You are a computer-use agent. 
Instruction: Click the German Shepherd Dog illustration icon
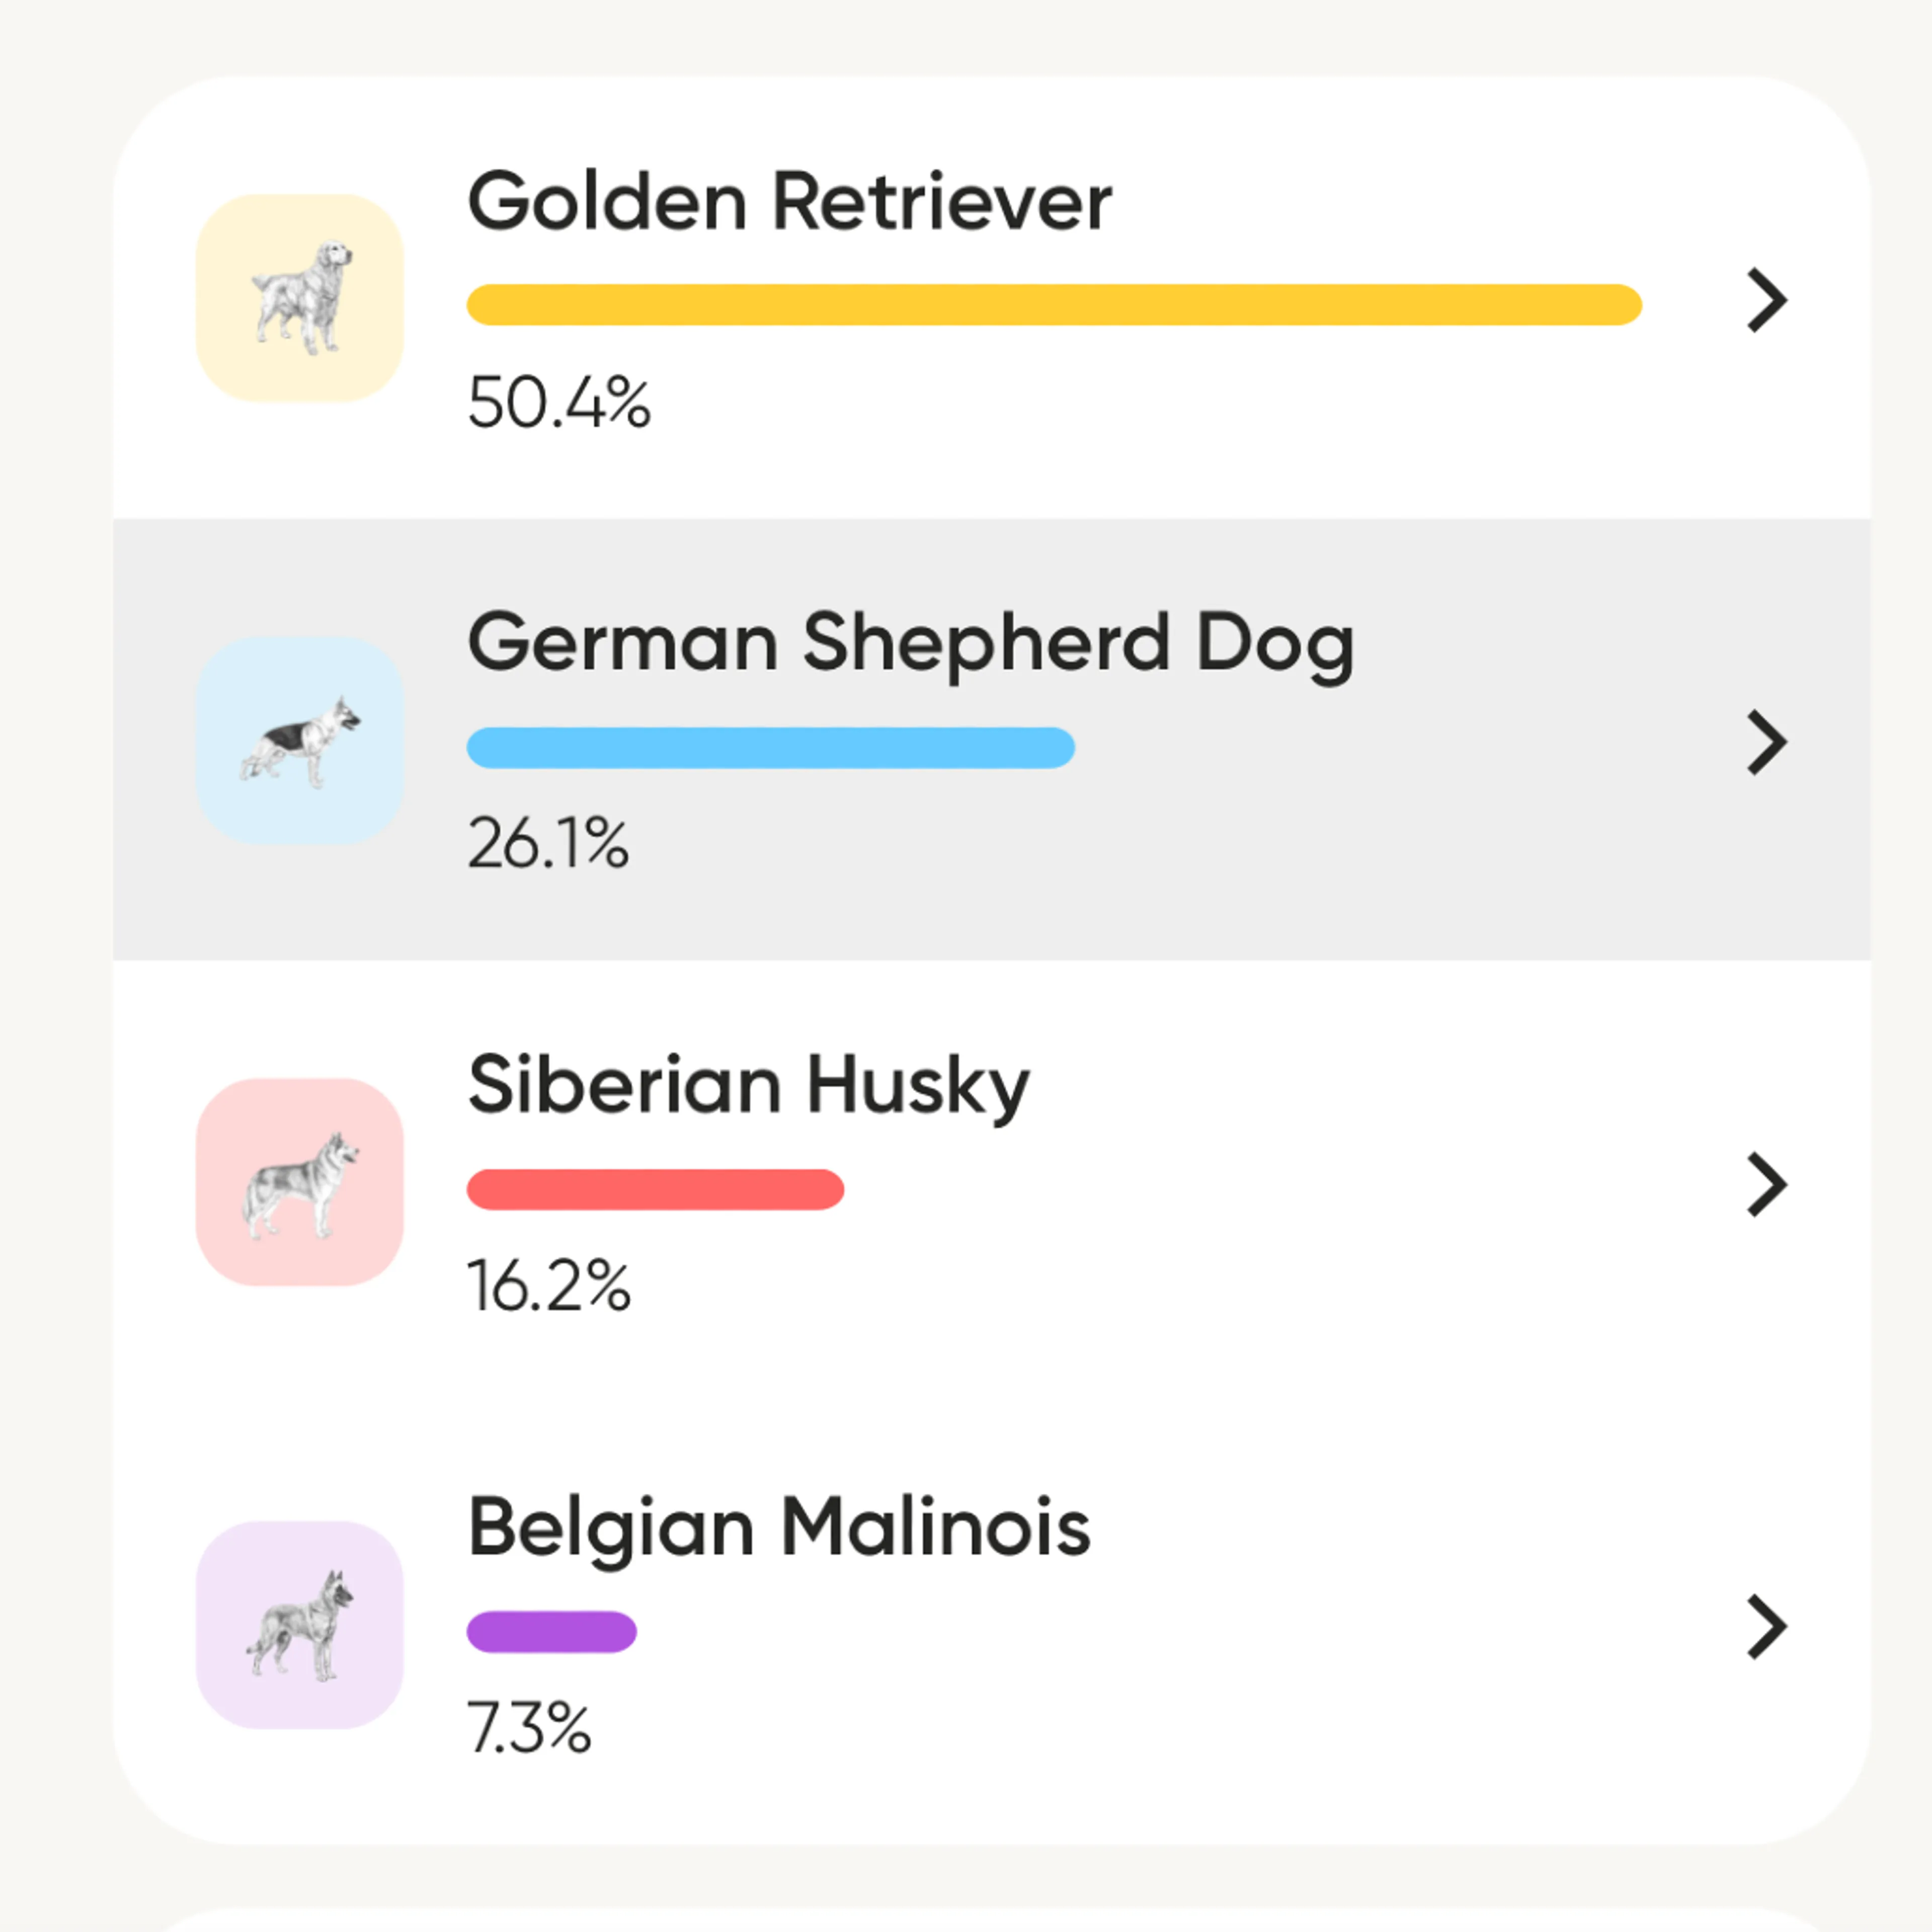[300, 740]
